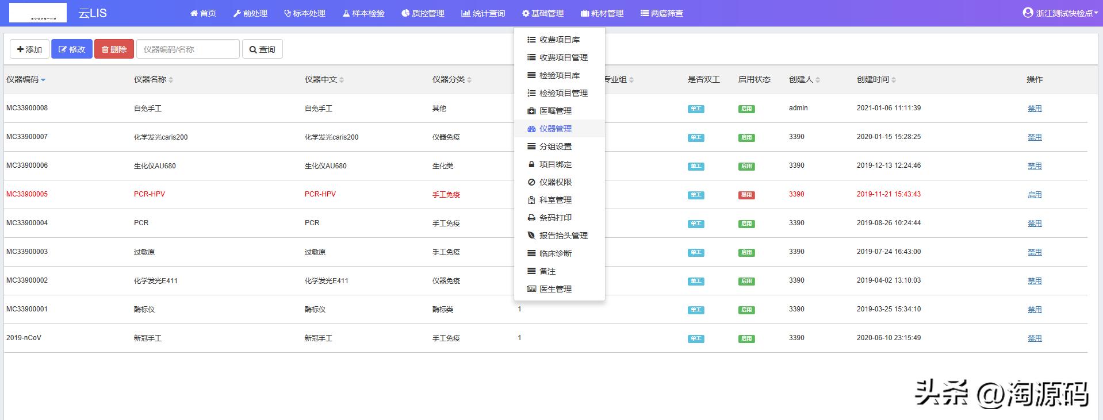Click the red 禁用 status badge on PCR-HPV row

pyautogui.click(x=746, y=195)
